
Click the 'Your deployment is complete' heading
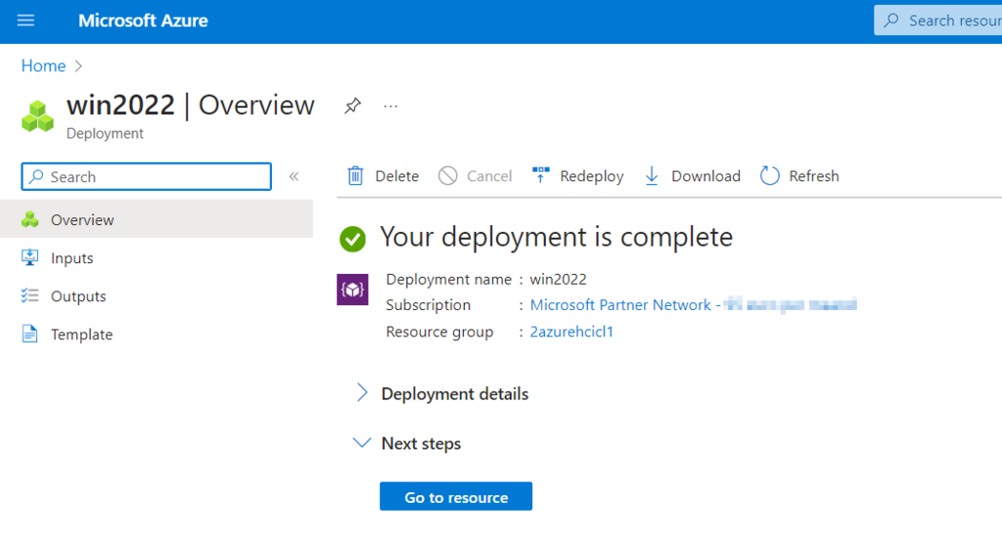pyautogui.click(x=556, y=237)
